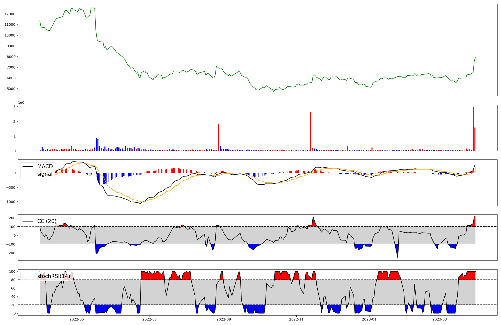Click the MACD legend entry
501x325 pixels.
tap(45, 166)
